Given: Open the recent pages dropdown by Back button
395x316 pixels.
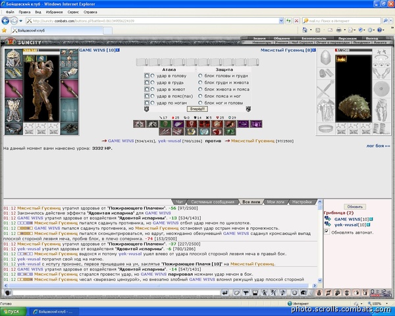Looking at the screenshot, I should (x=20, y=21).
